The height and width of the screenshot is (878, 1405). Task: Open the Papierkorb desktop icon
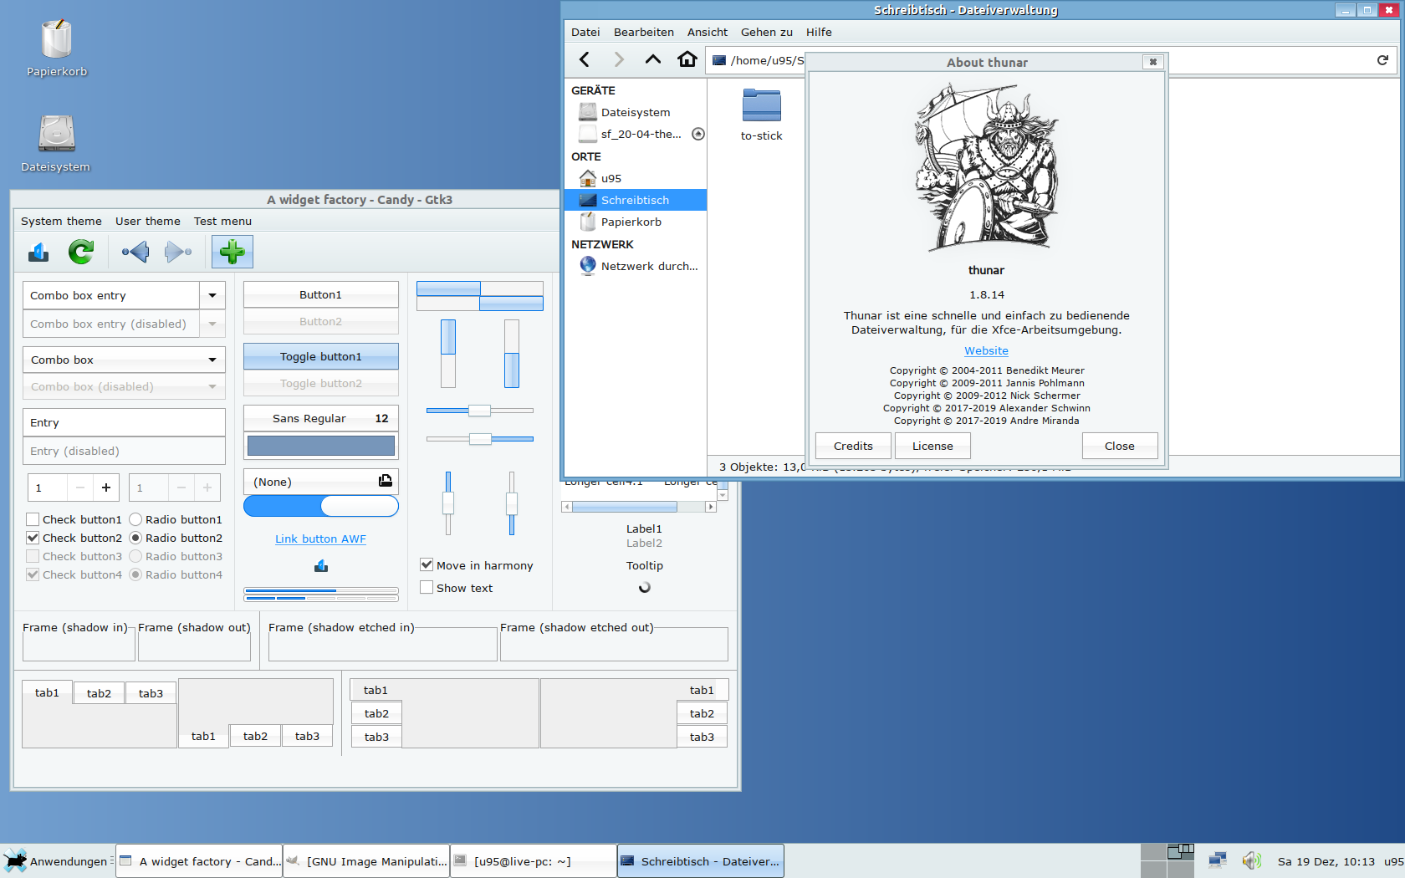(x=57, y=48)
